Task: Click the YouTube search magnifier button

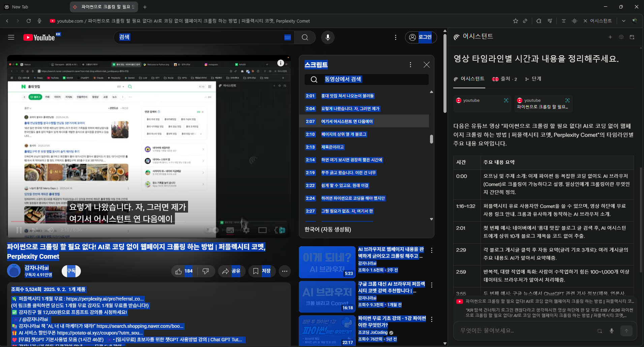Action: [x=305, y=37]
